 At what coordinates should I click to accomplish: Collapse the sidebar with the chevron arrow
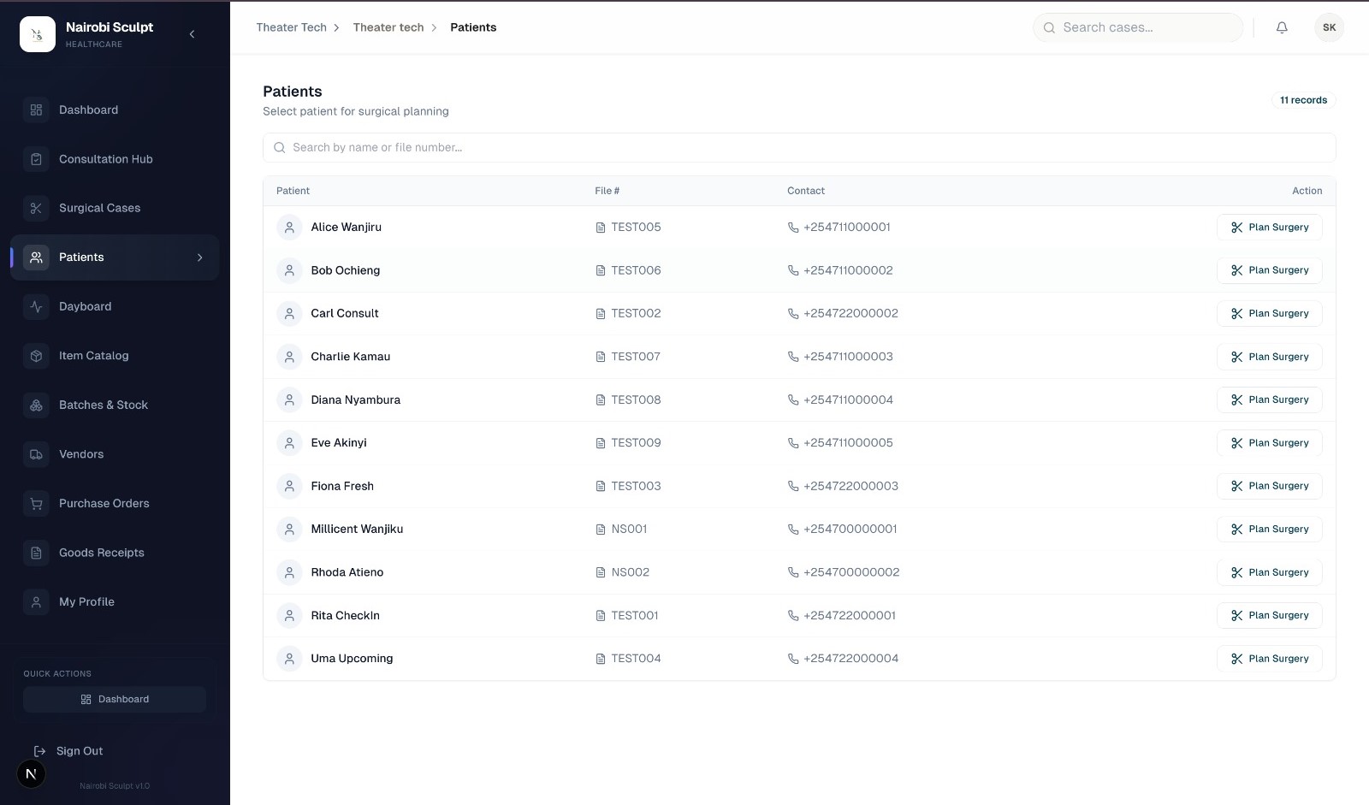(192, 34)
